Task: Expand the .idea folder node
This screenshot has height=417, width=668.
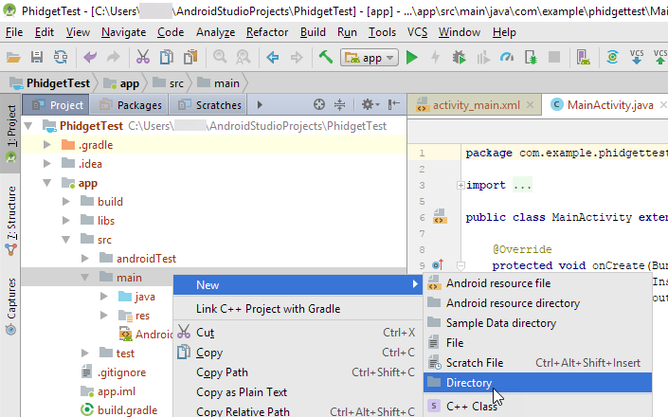Action: coord(47,164)
